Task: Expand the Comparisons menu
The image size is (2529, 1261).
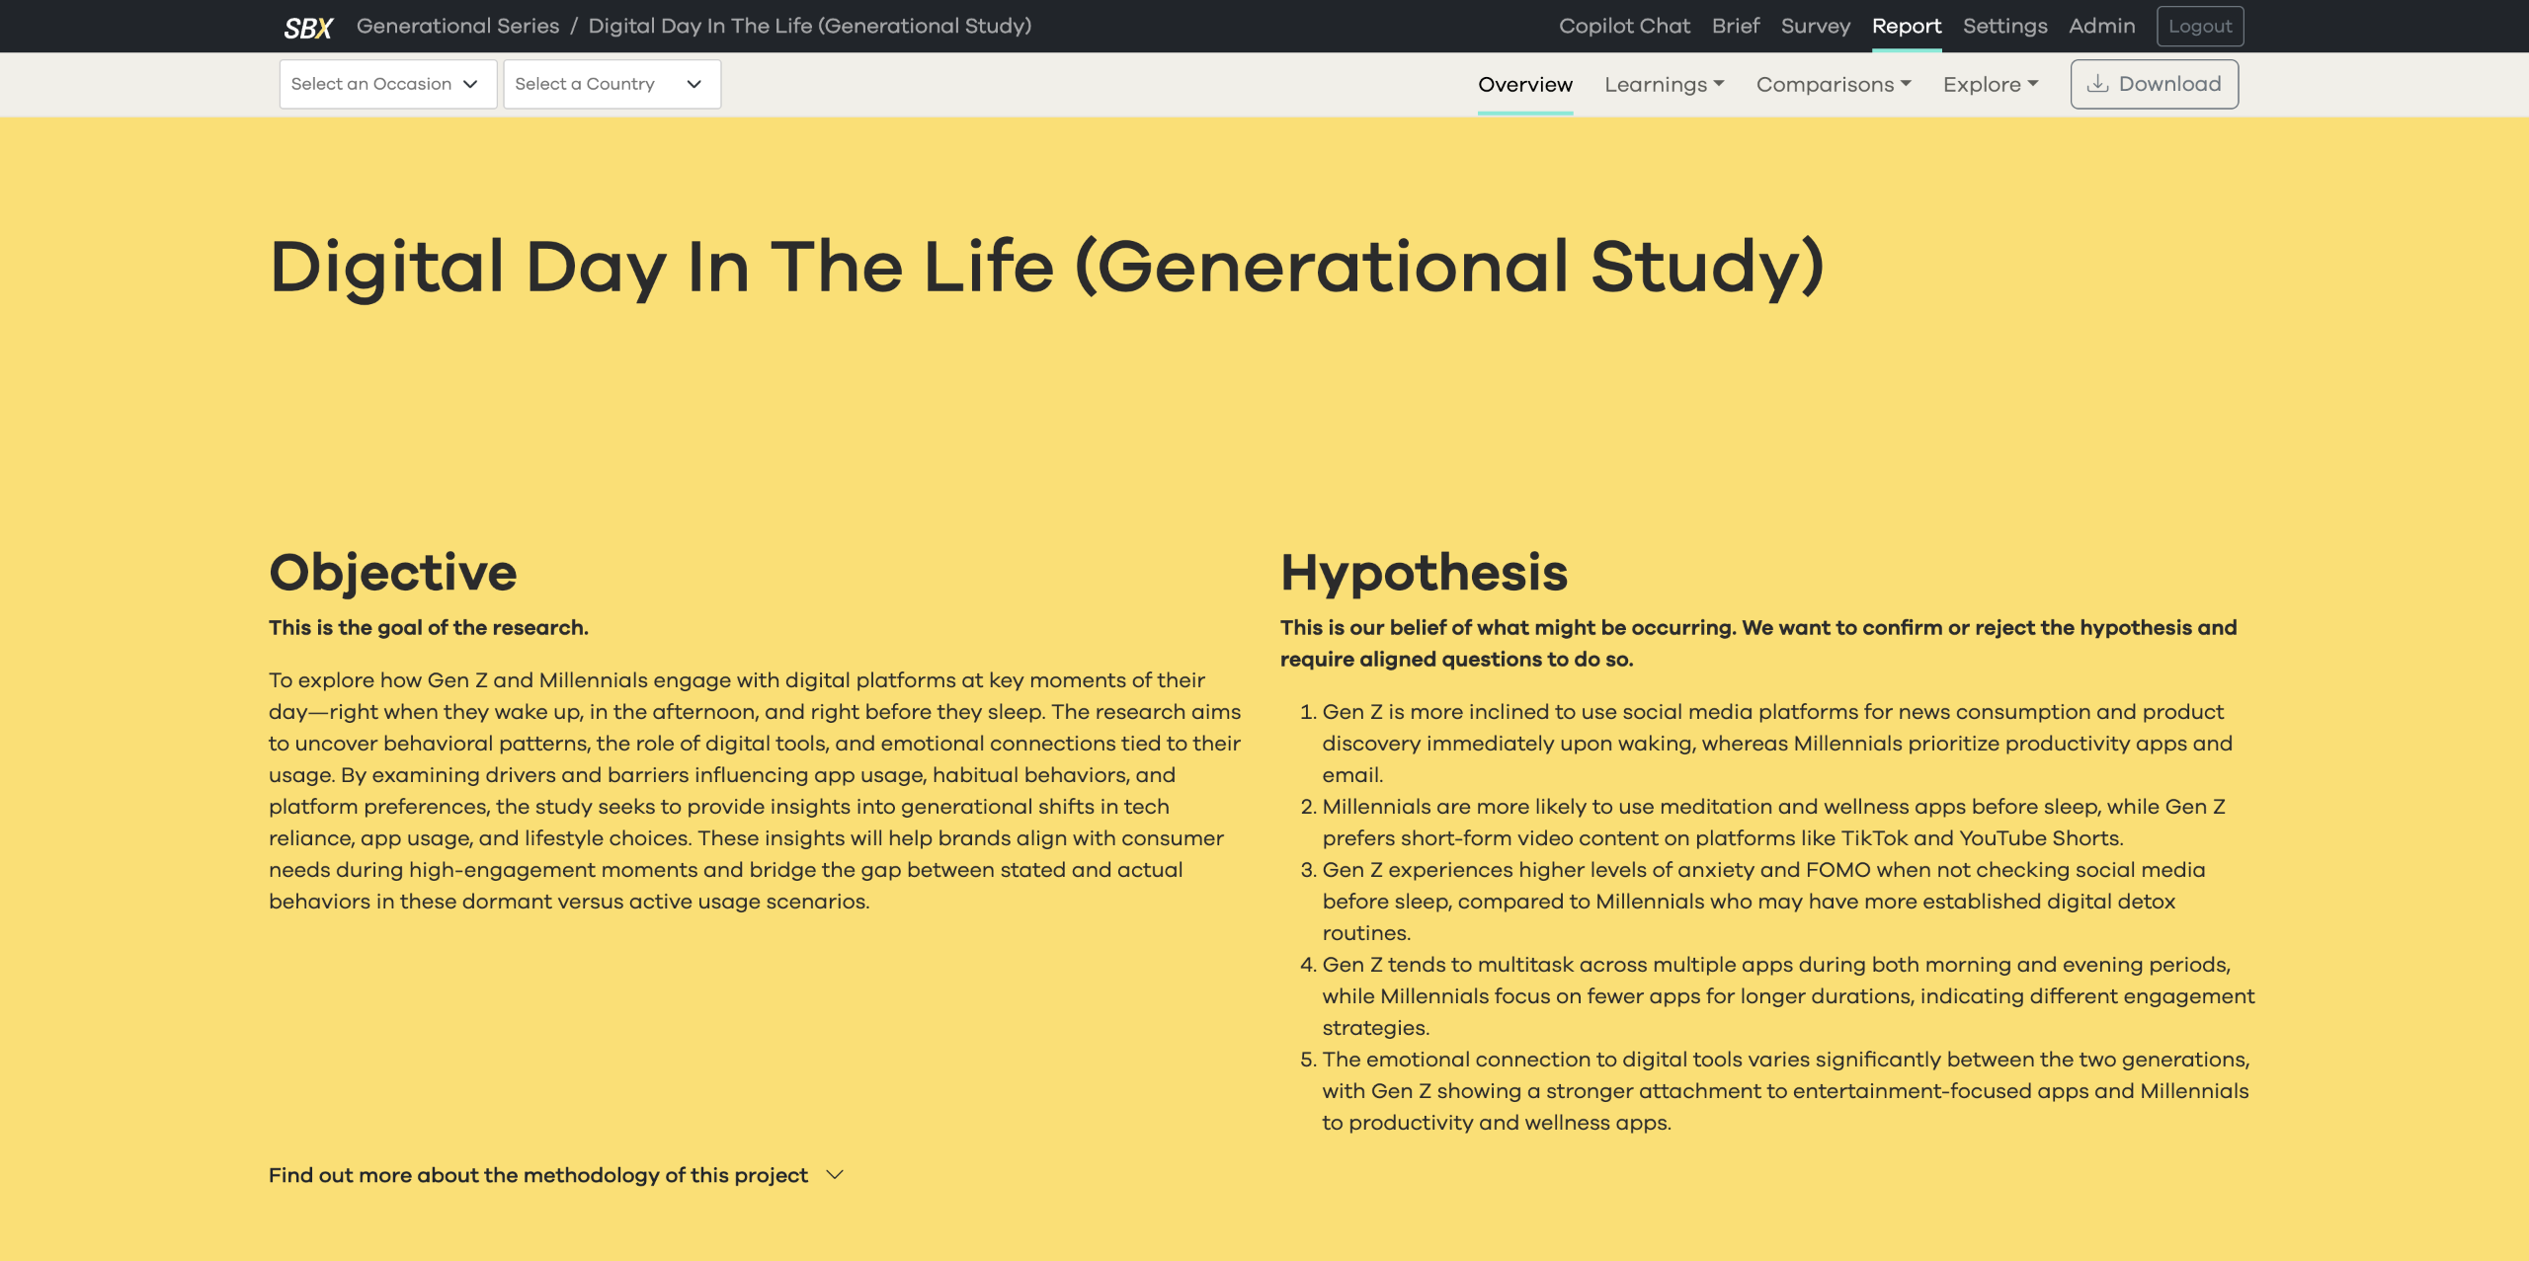Action: click(1833, 85)
